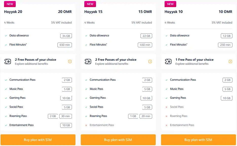237x146 pixels.
Task: Click Buy plan with SIM for Hayyak 10
Action: 199,140
